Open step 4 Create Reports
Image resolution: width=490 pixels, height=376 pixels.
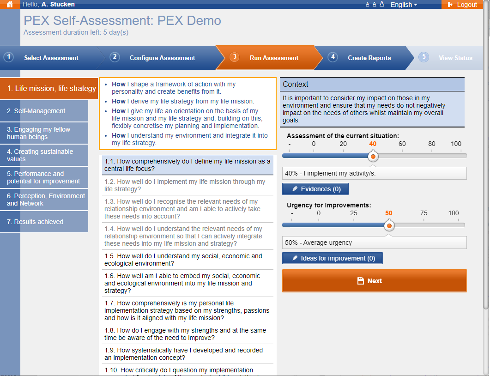pos(369,58)
